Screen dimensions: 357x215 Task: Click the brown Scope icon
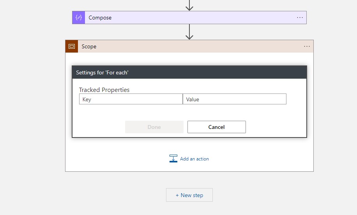click(72, 46)
